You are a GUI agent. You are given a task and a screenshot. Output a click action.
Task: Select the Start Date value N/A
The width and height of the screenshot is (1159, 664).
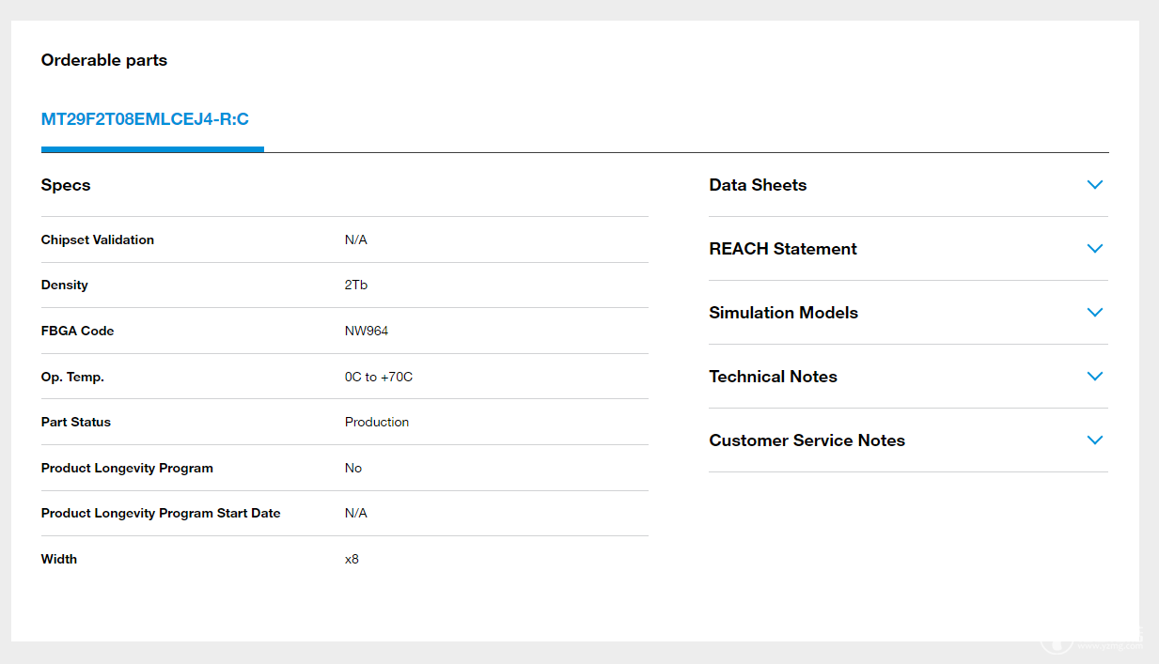click(x=356, y=513)
